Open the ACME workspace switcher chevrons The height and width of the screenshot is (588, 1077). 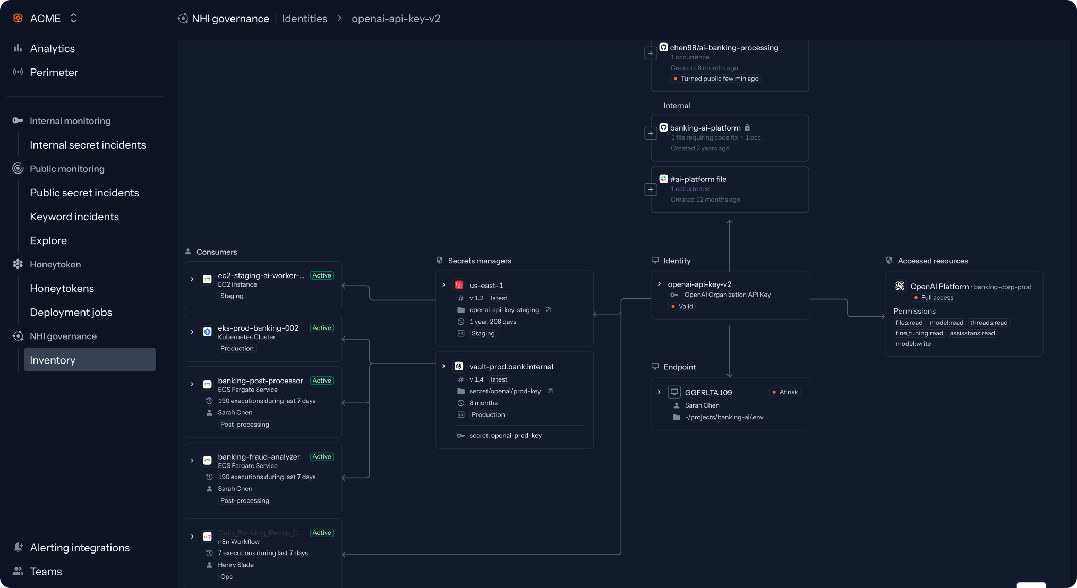[x=74, y=18]
